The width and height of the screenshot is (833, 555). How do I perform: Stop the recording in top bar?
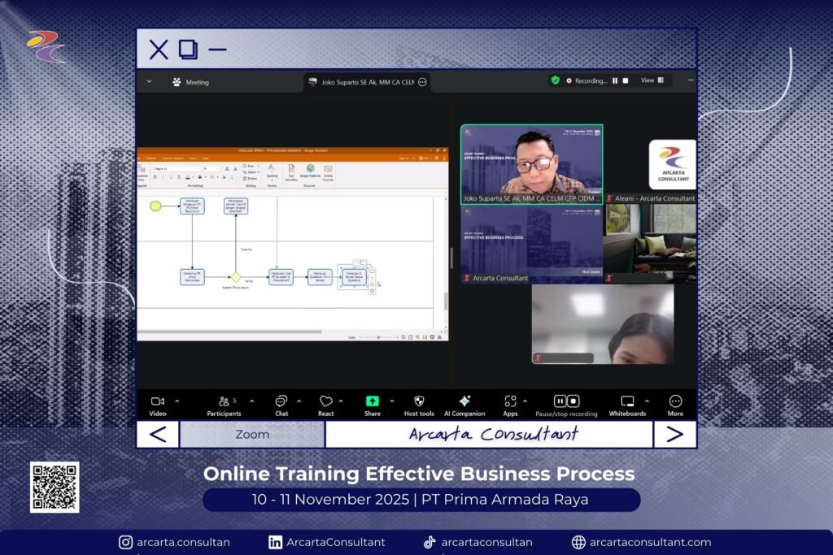(626, 80)
